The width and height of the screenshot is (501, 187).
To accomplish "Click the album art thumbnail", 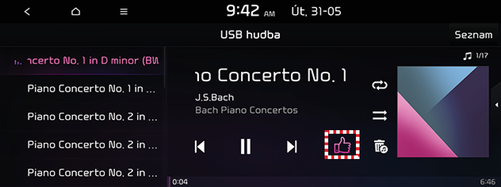I will 442,112.
